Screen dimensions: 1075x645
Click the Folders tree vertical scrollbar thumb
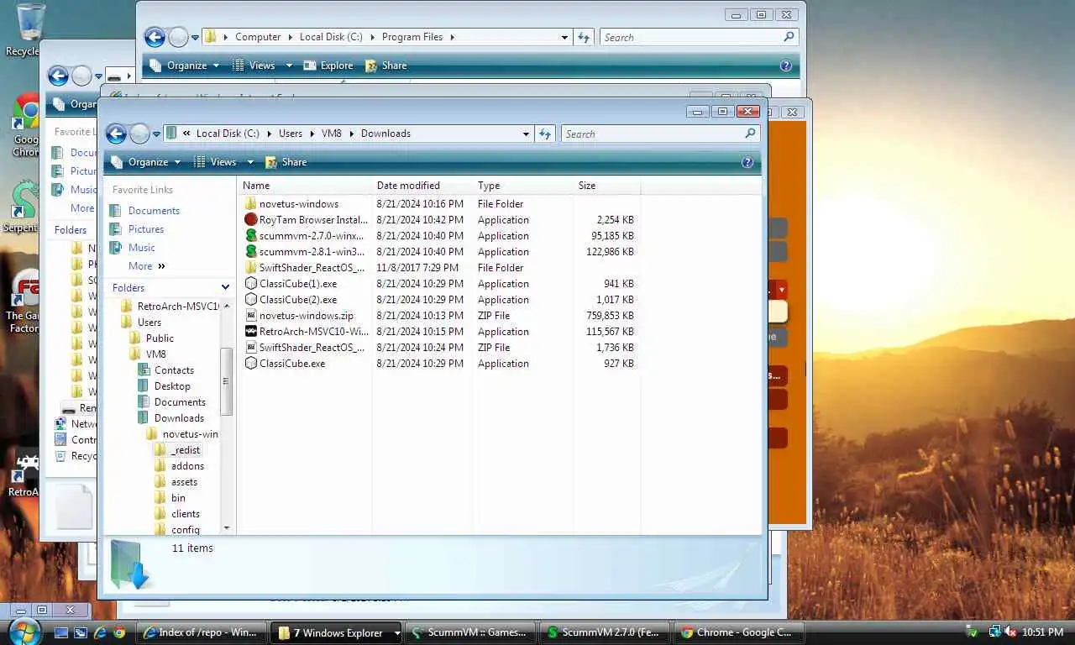tap(226, 380)
